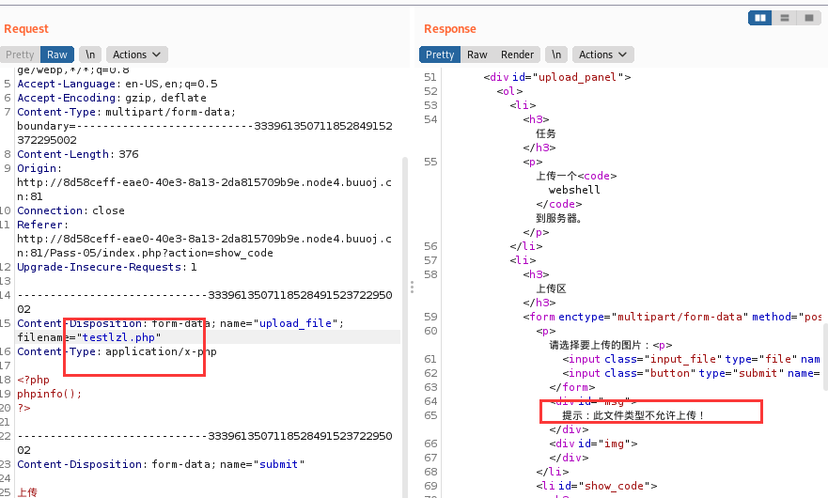Click the "webshell" text in response

pos(574,190)
